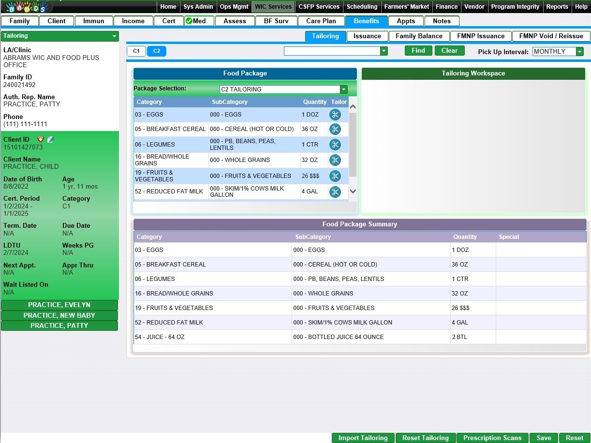Screen dimensions: 591x443
Task: Tailor the Breakfast Cereal row
Action: [335, 129]
